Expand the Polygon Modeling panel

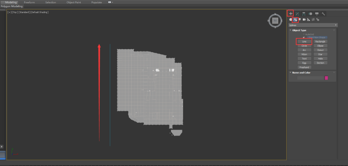(12, 6)
